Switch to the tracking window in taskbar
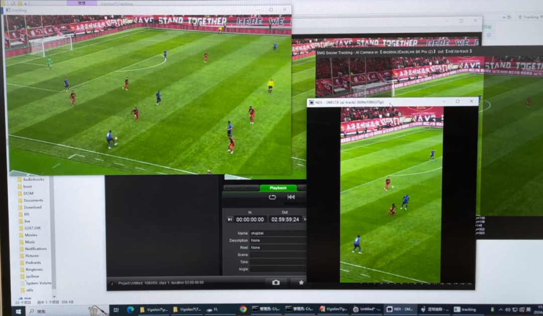Viewport: 543px width, 316px height. tap(465, 309)
